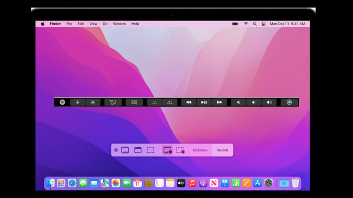Screen dimensions: 353x198
Task: Select Capture Selected Window mode
Action: coord(138,150)
